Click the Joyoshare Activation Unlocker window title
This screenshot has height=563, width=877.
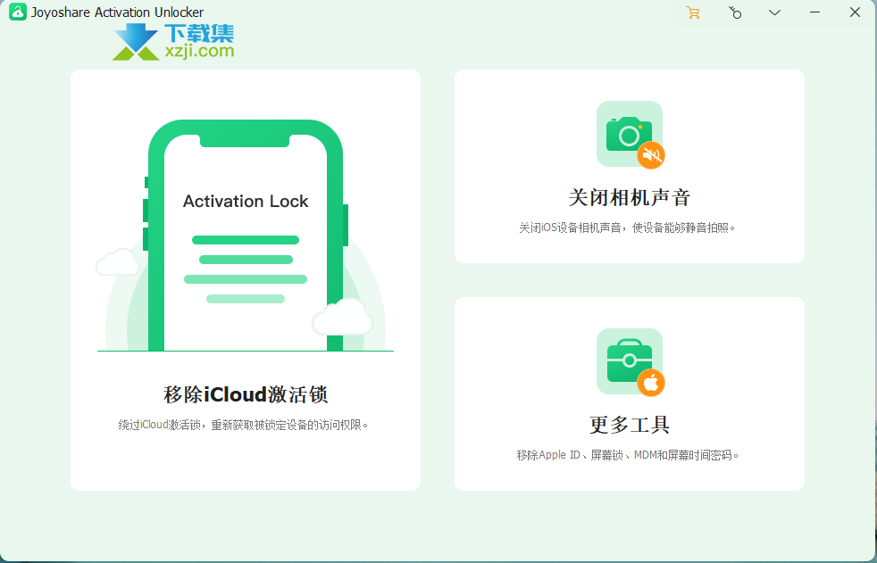point(117,12)
